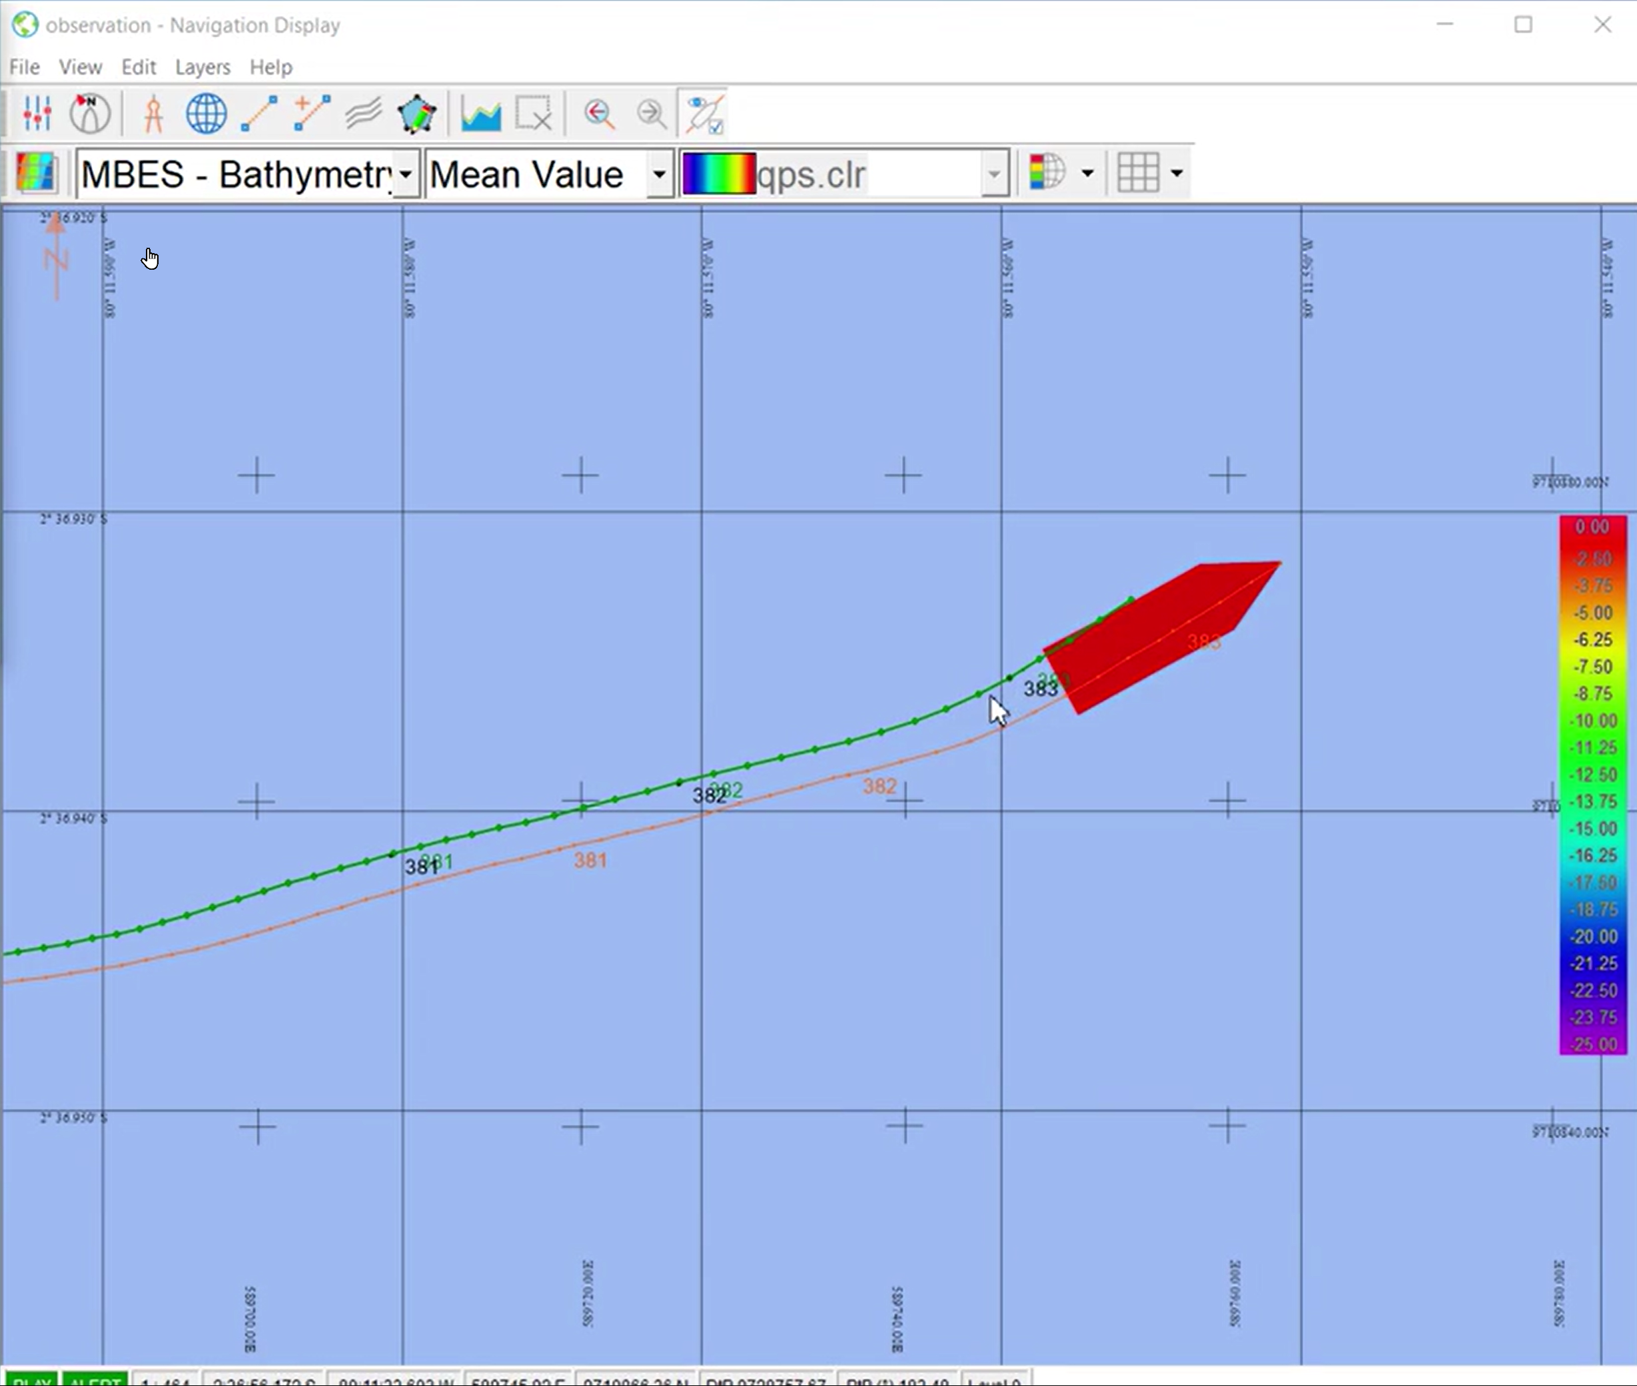Open the Layers menu
1637x1386 pixels.
click(202, 67)
